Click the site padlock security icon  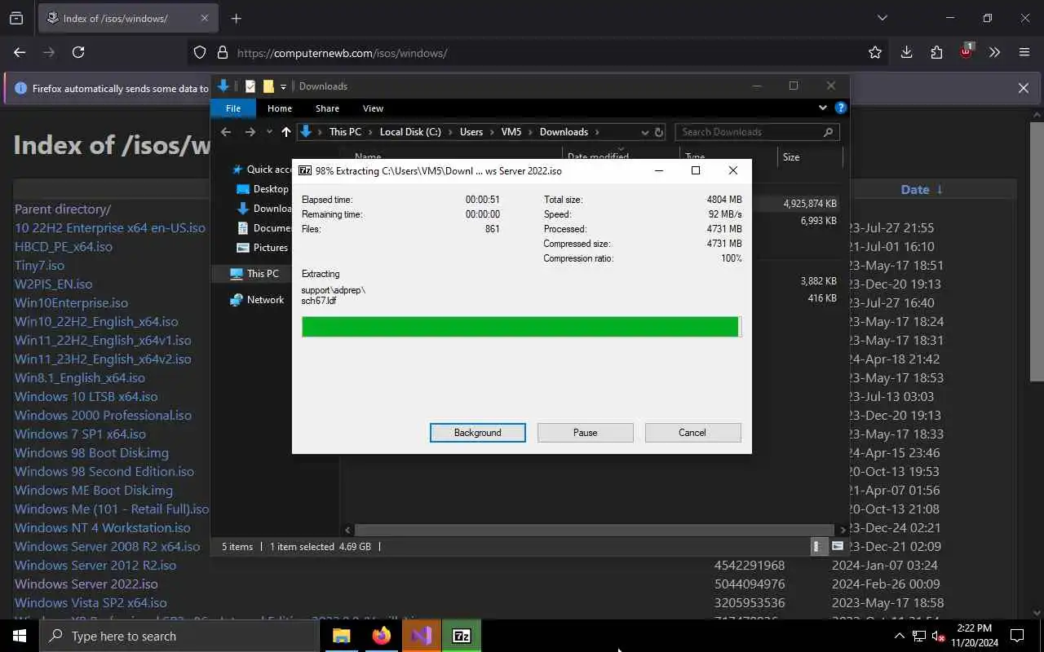222,52
